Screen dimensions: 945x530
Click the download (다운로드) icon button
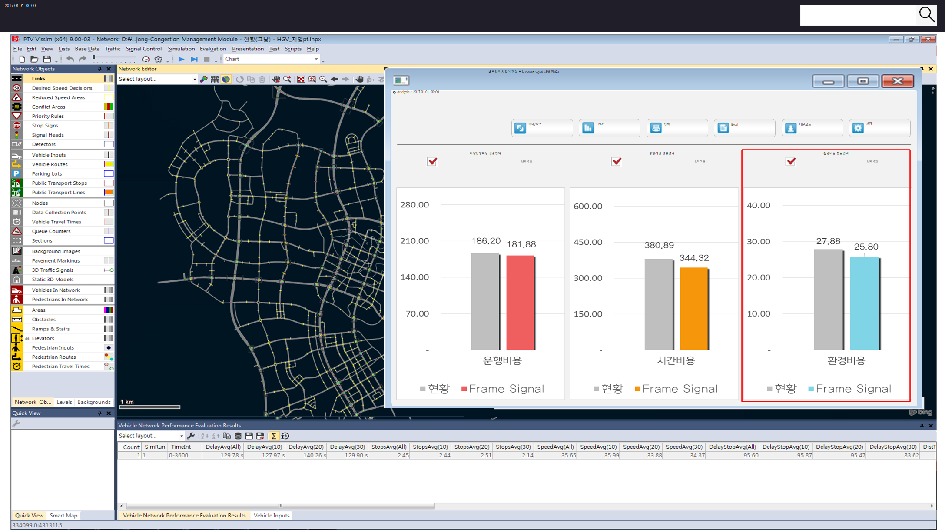pos(791,128)
